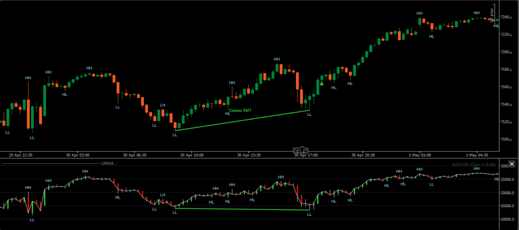This screenshot has height=230, width=519.
Task: Click the '1 May 01:00' time label
Action: point(421,155)
